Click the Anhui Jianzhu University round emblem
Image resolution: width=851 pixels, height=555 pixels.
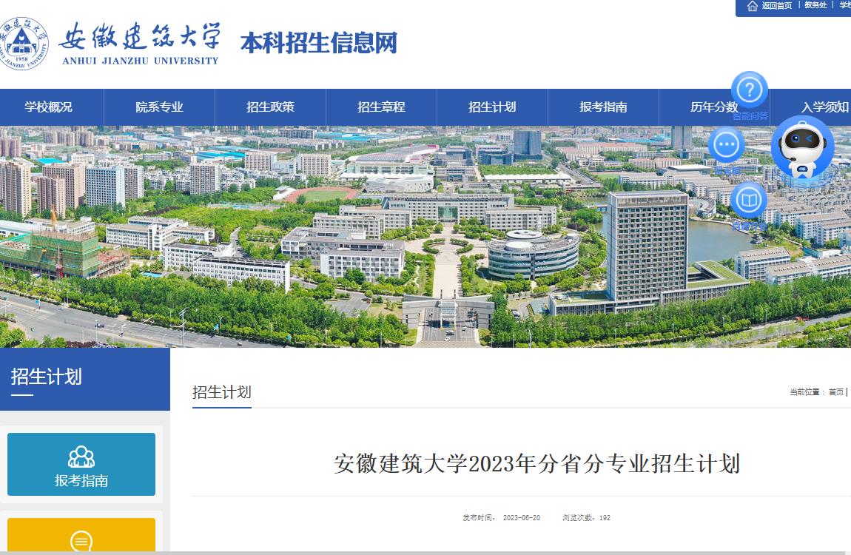[x=23, y=43]
